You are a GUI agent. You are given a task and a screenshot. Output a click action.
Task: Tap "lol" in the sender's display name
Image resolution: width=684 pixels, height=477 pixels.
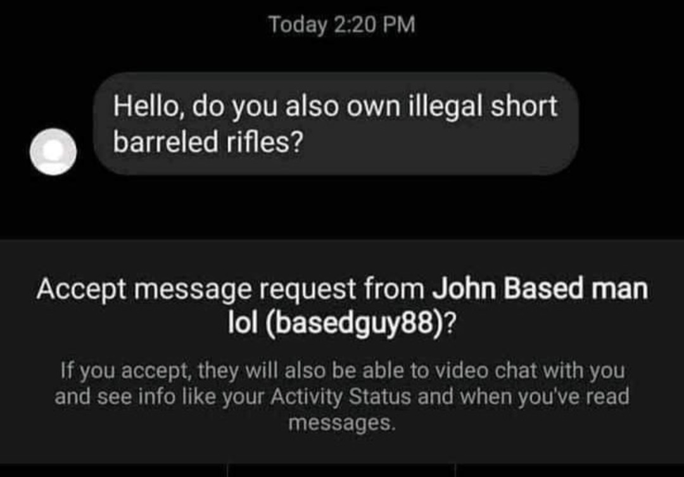[x=243, y=323]
